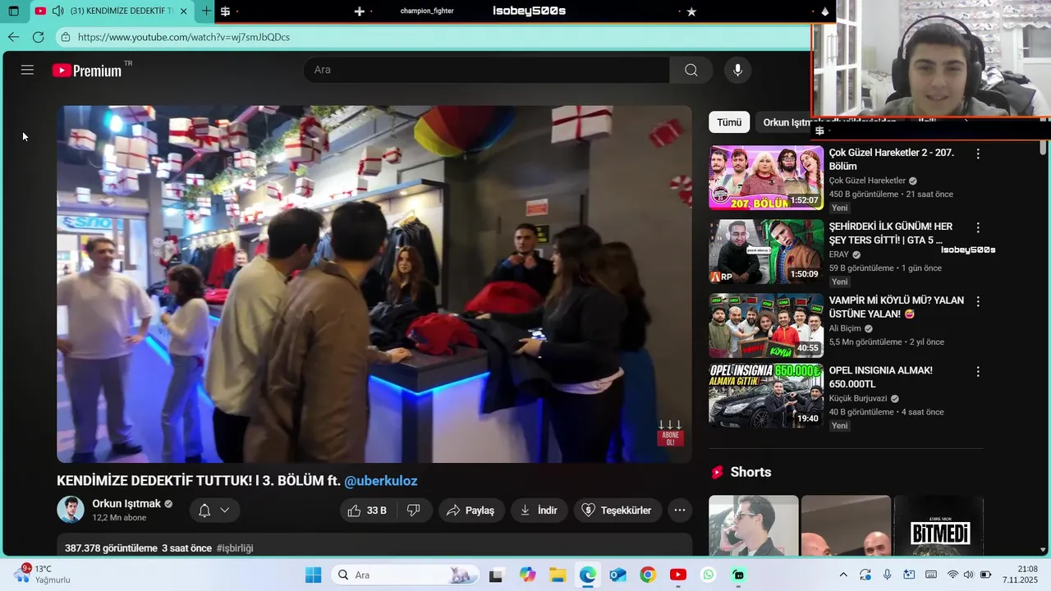Open Outlook from the taskbar
1051x591 pixels.
[x=617, y=575]
